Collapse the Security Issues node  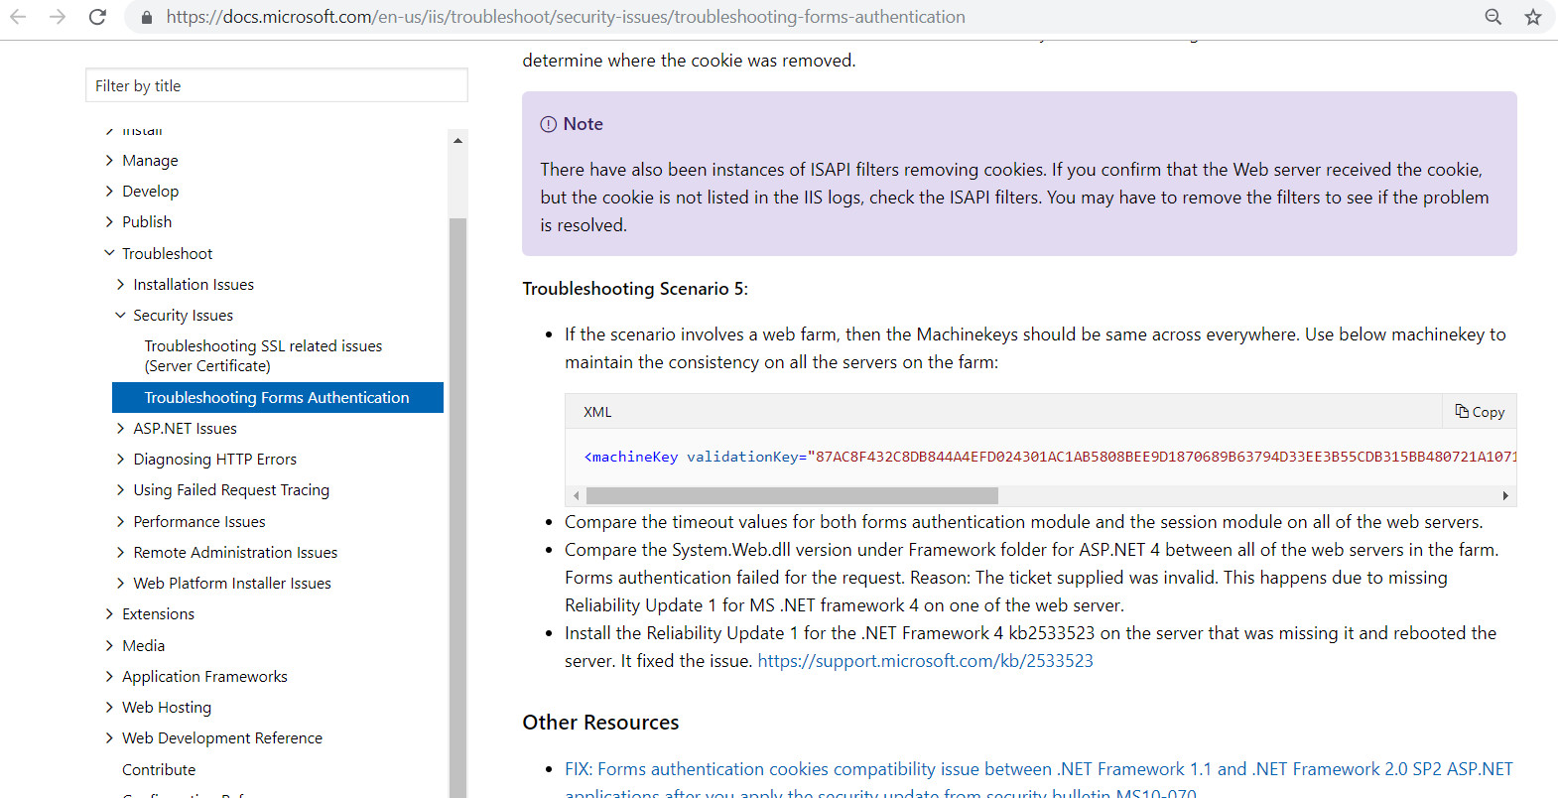click(x=121, y=316)
